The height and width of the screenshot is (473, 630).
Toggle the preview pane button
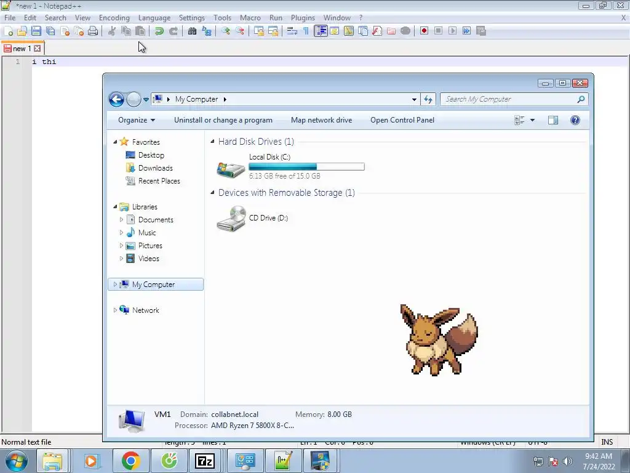(x=553, y=120)
